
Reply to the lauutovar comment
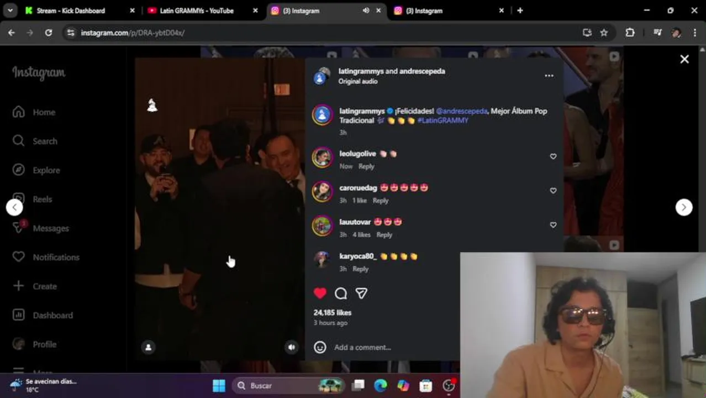tap(384, 235)
